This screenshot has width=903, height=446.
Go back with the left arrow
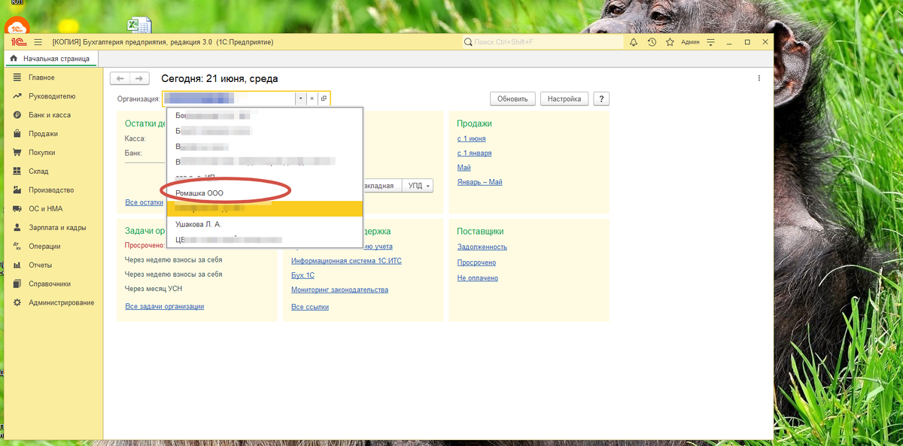120,78
